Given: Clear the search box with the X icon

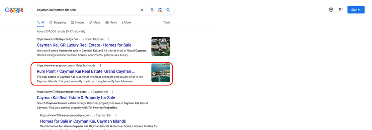Looking at the screenshot, I should tap(142, 10).
